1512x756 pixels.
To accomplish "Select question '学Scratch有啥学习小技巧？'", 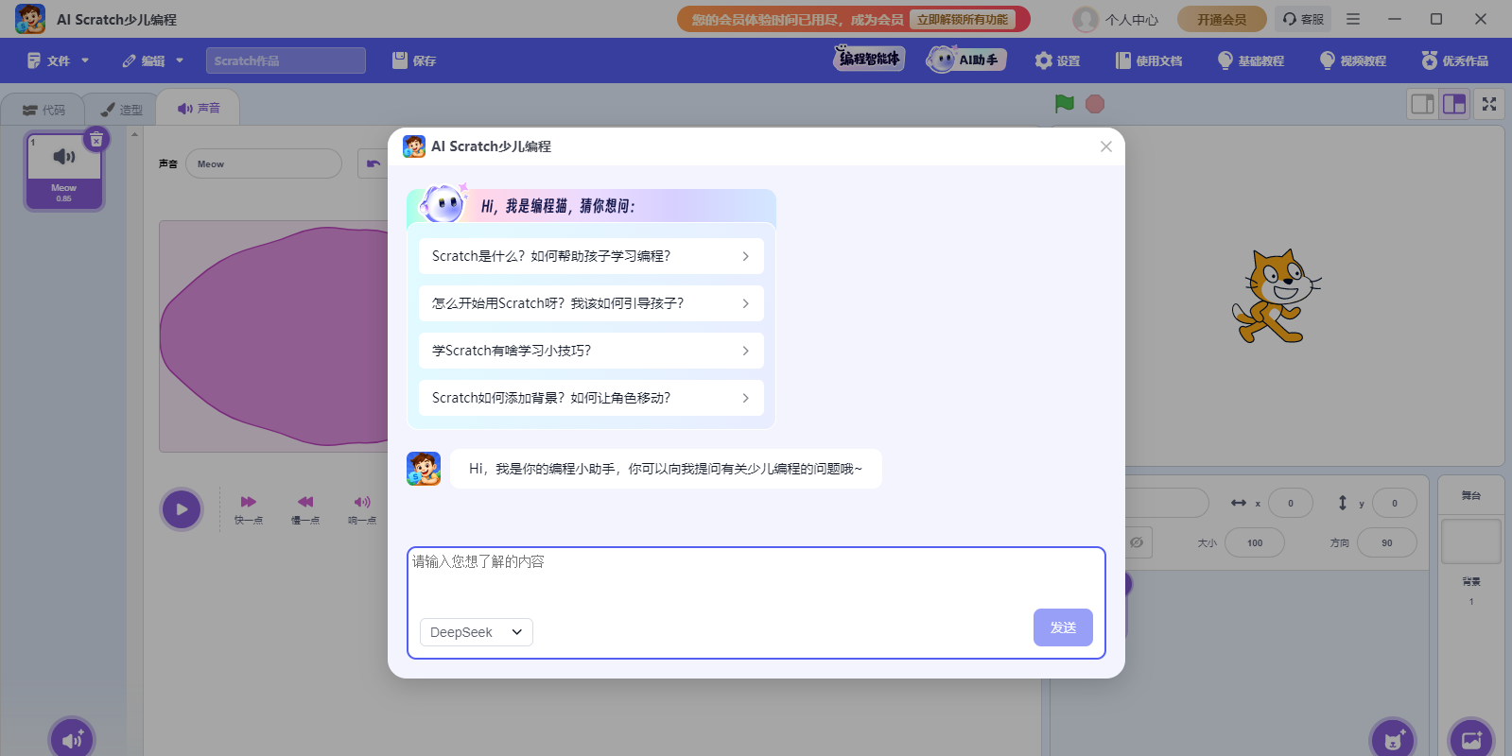I will coord(591,351).
